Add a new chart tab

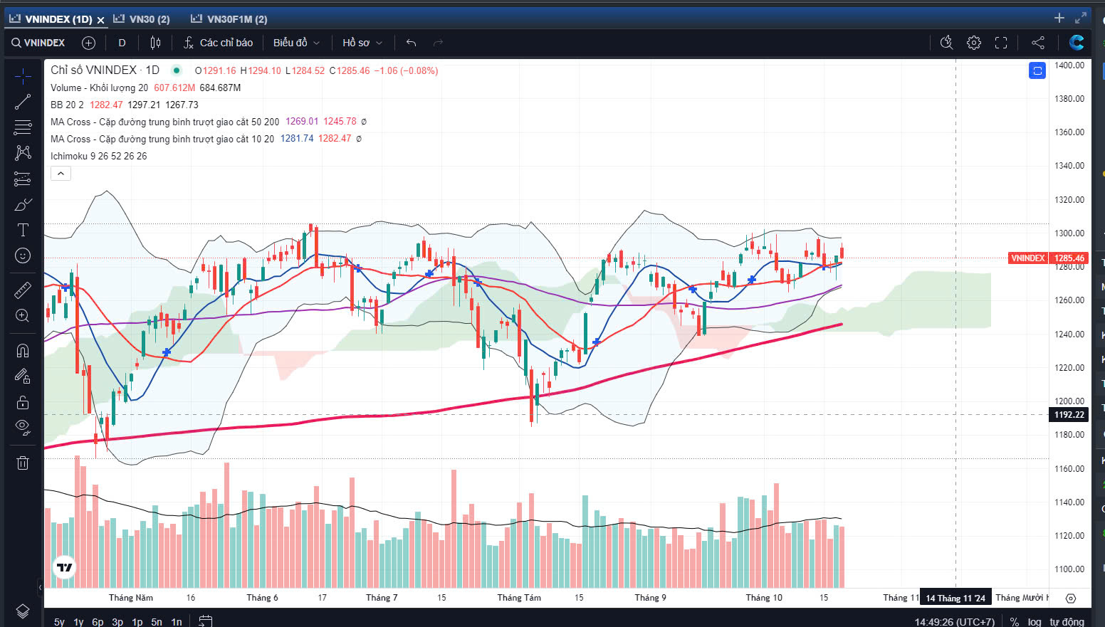pos(1059,18)
